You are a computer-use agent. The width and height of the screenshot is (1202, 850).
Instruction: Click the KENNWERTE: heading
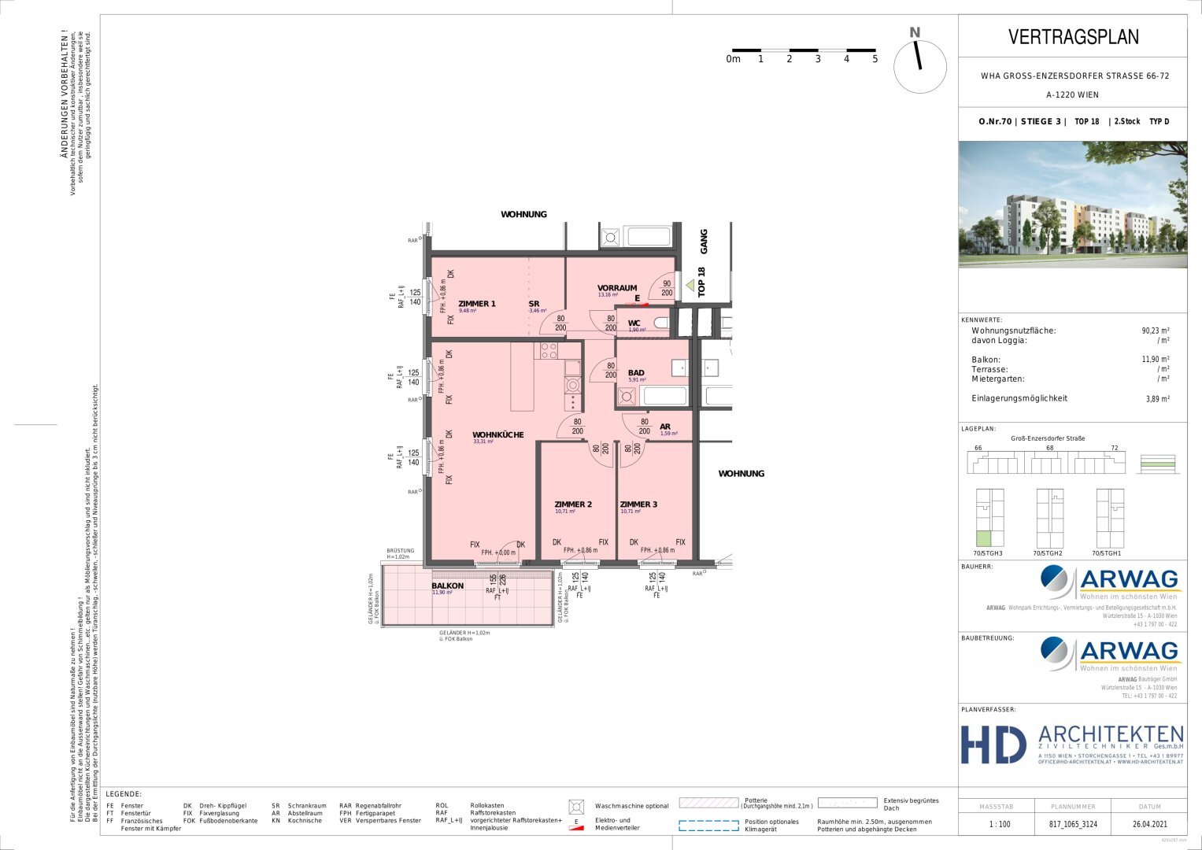(982, 320)
